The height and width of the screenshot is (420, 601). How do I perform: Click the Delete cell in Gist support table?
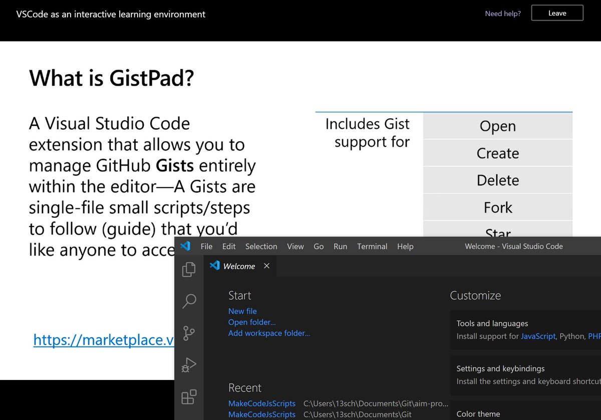coord(497,180)
